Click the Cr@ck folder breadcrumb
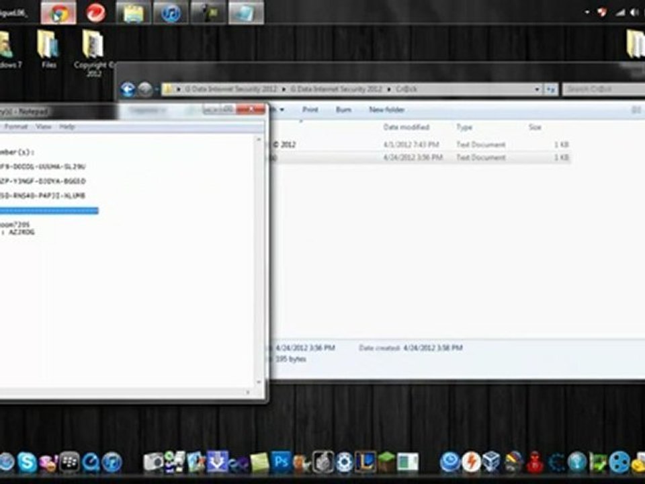The height and width of the screenshot is (484, 645). [x=406, y=89]
